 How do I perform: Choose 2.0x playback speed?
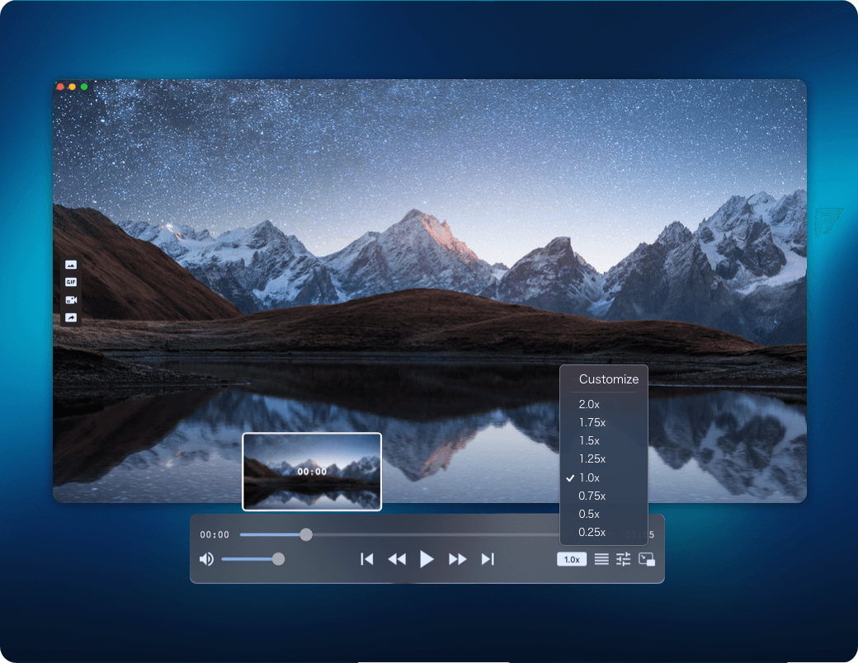coord(590,404)
